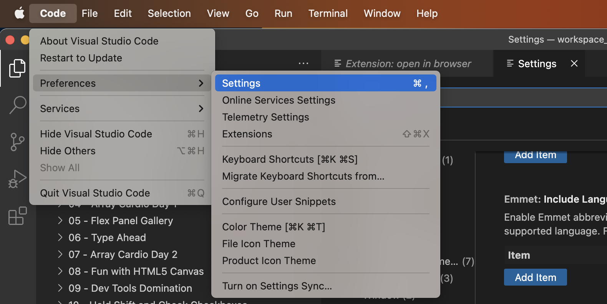Click Add Item under Emmet Include Languages
This screenshot has height=304, width=607.
pos(535,277)
